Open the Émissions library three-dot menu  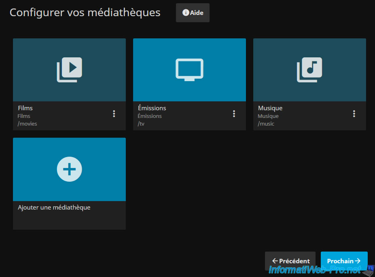tap(234, 114)
